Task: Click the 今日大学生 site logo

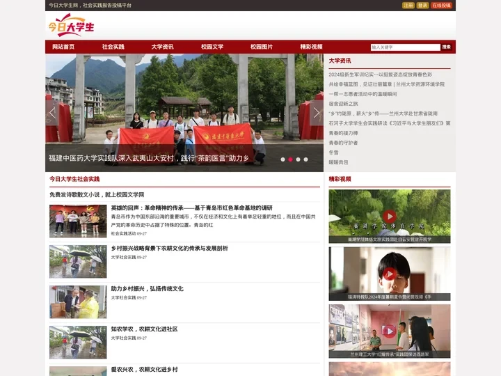Action: [71, 25]
